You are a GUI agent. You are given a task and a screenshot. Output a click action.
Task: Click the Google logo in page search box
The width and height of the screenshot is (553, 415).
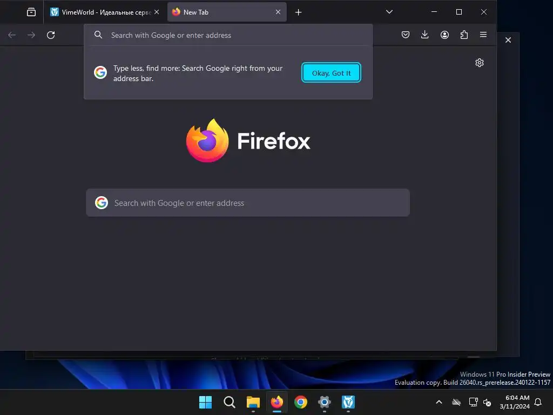coord(102,203)
